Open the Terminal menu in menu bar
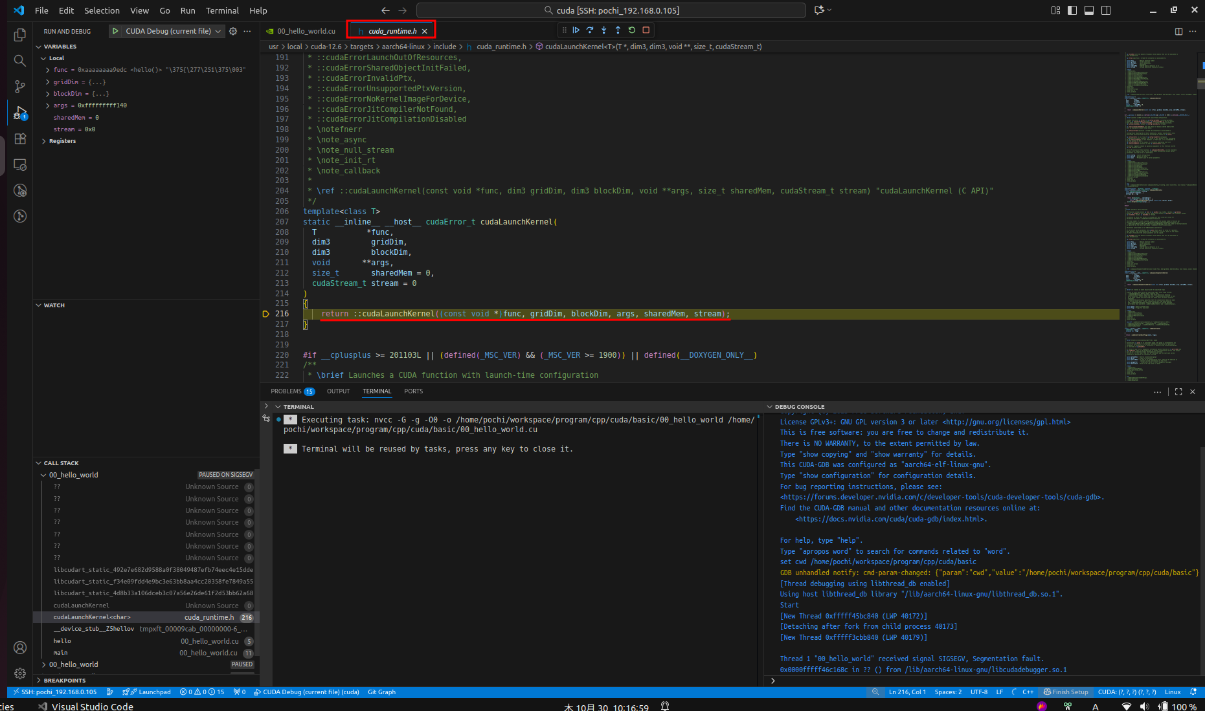1205x711 pixels. pos(222,10)
